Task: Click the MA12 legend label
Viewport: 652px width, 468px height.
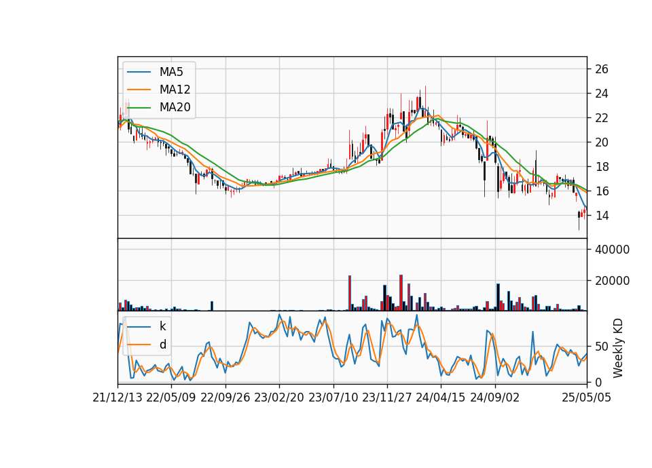Action: [175, 90]
